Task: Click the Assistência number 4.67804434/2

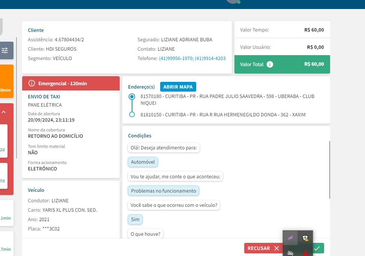Action: (69, 39)
